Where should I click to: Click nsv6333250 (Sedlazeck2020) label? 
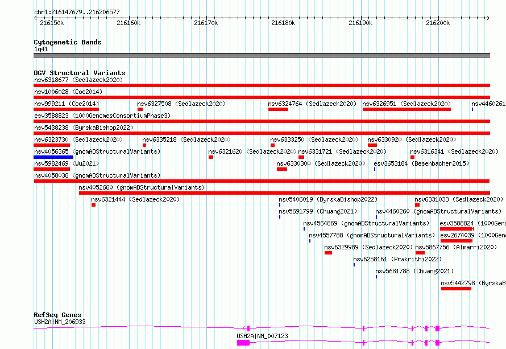point(314,139)
